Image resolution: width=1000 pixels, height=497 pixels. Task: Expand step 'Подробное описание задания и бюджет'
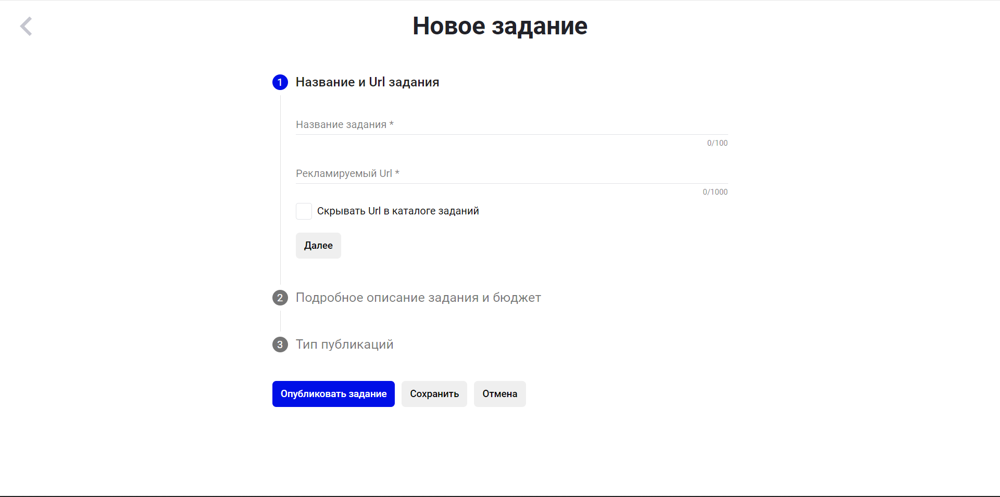point(418,298)
